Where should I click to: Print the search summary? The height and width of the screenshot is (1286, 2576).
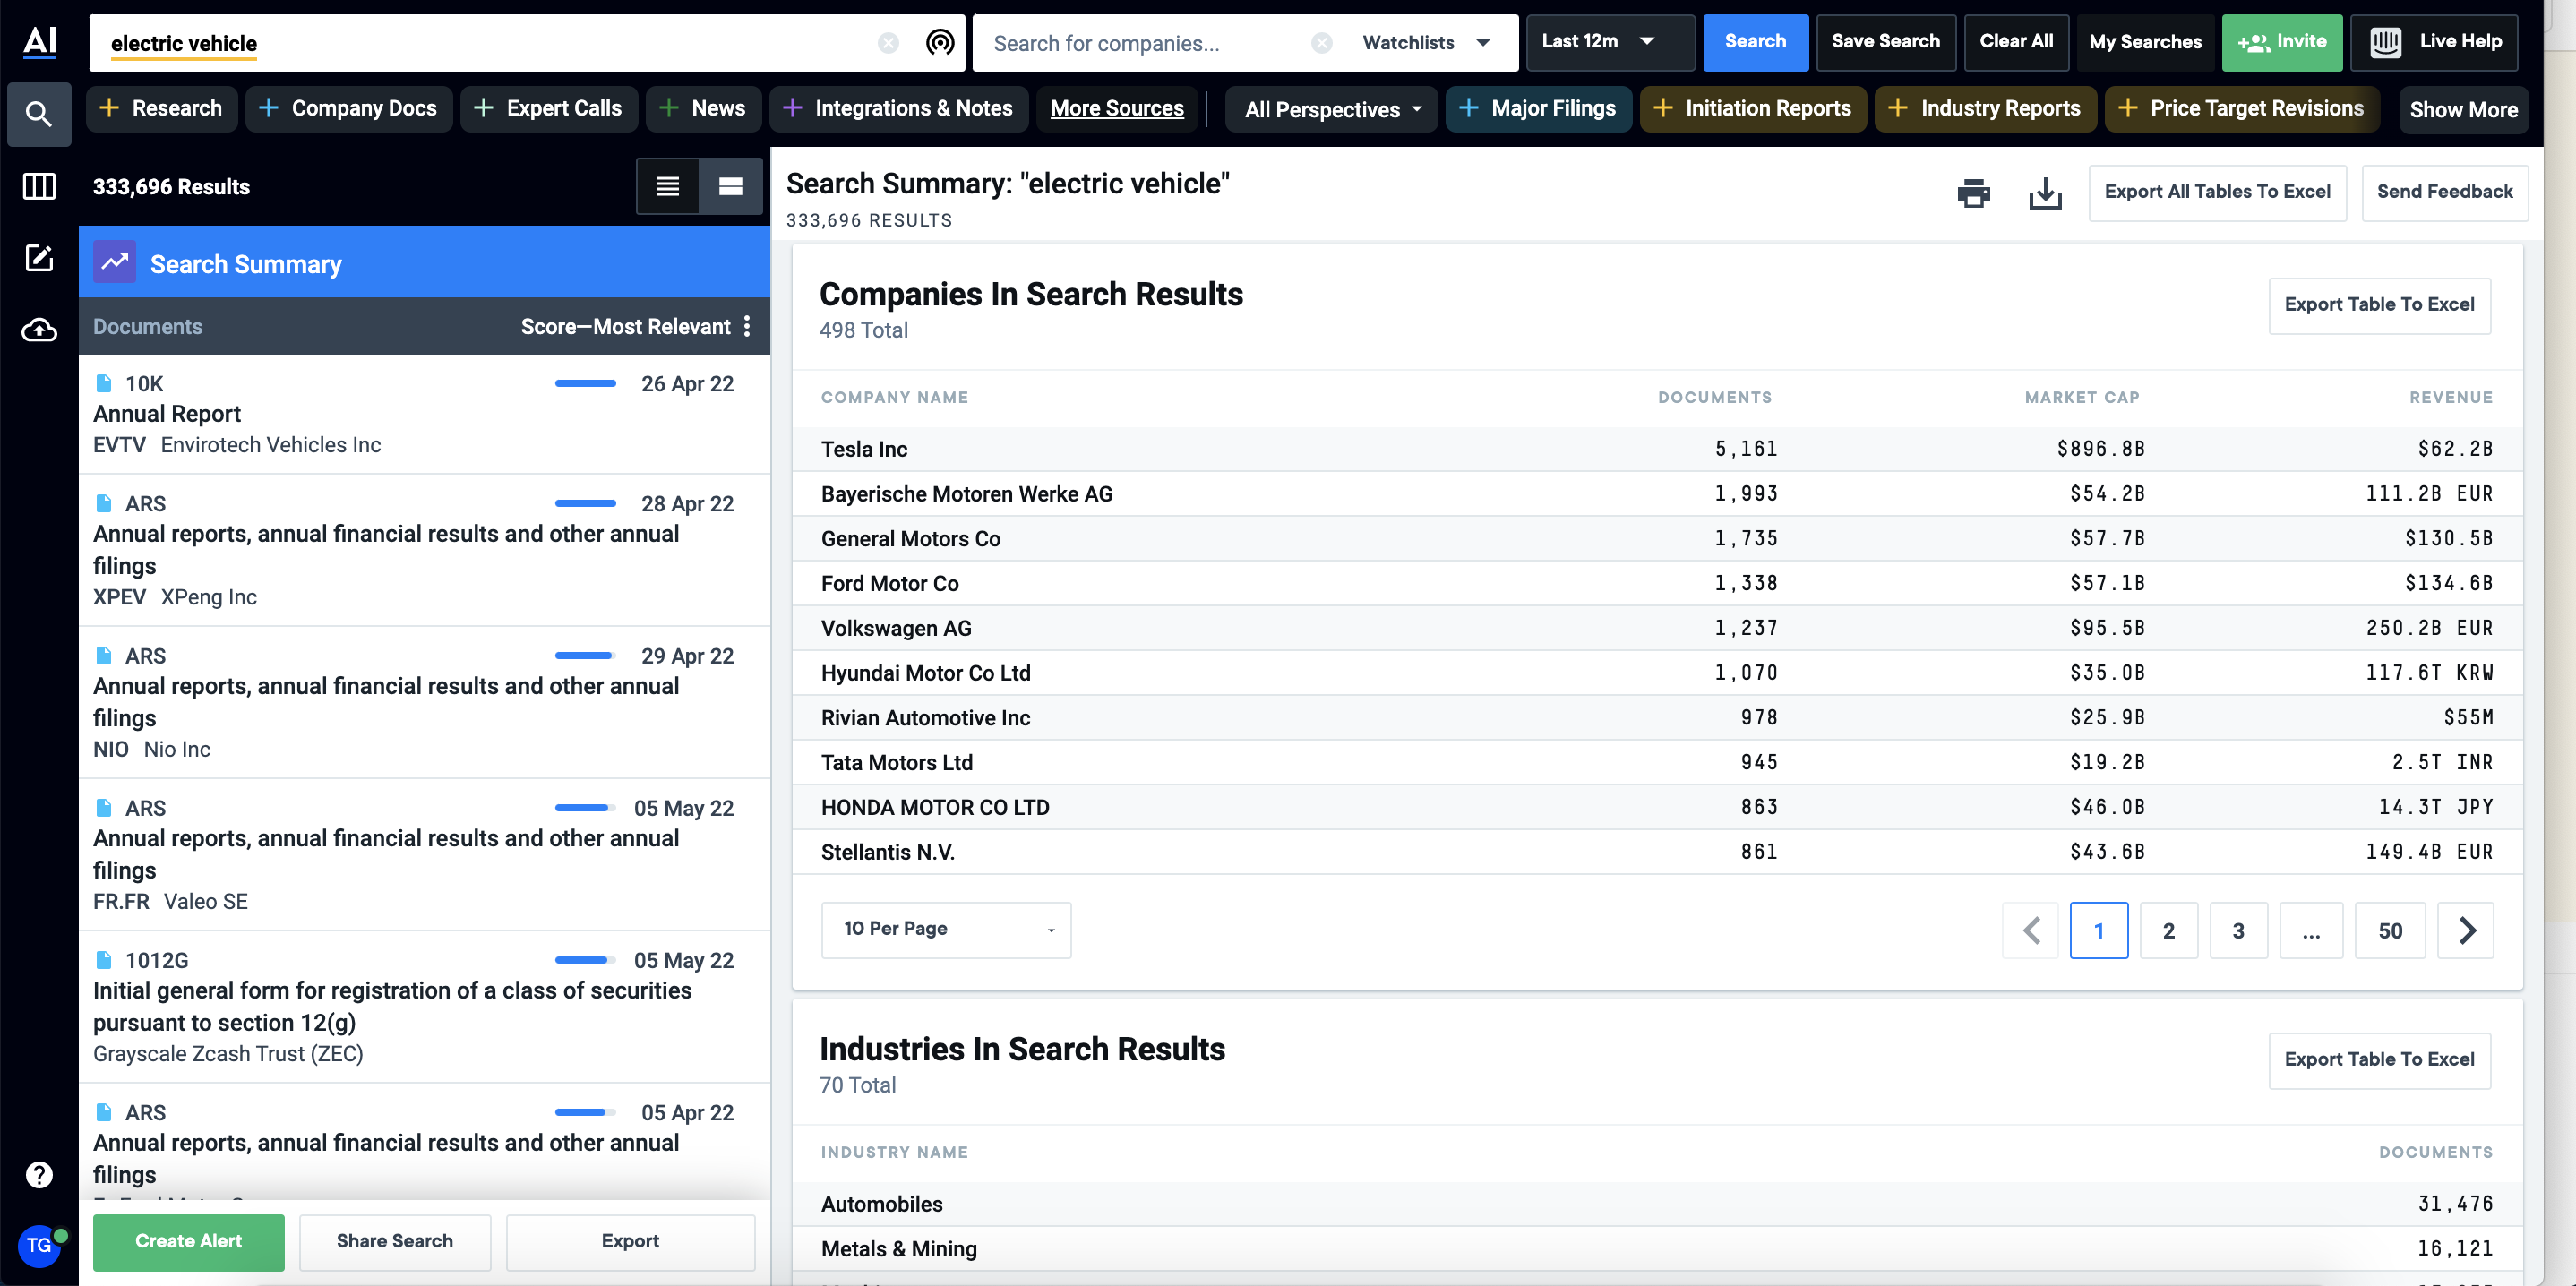pyautogui.click(x=1973, y=193)
